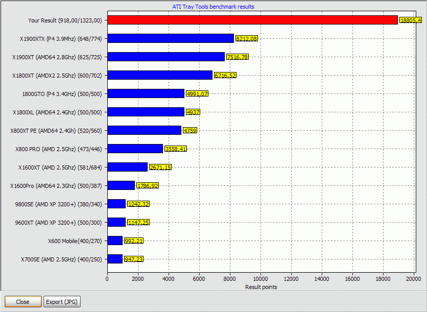Click the 2000 axis tick label
The width and height of the screenshot is (427, 312).
138,279
